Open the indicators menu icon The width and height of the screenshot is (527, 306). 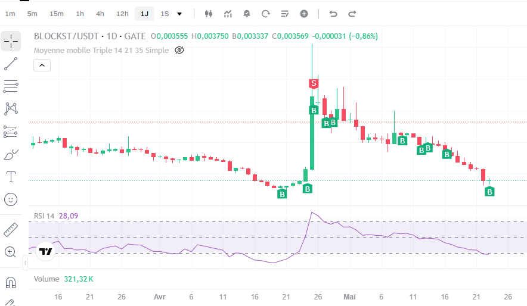228,14
